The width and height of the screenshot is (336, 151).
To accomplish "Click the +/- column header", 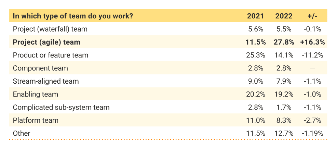I will click(x=312, y=16).
